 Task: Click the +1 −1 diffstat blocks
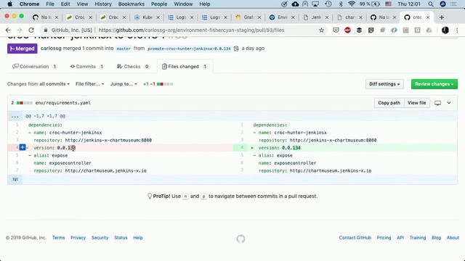(165, 84)
